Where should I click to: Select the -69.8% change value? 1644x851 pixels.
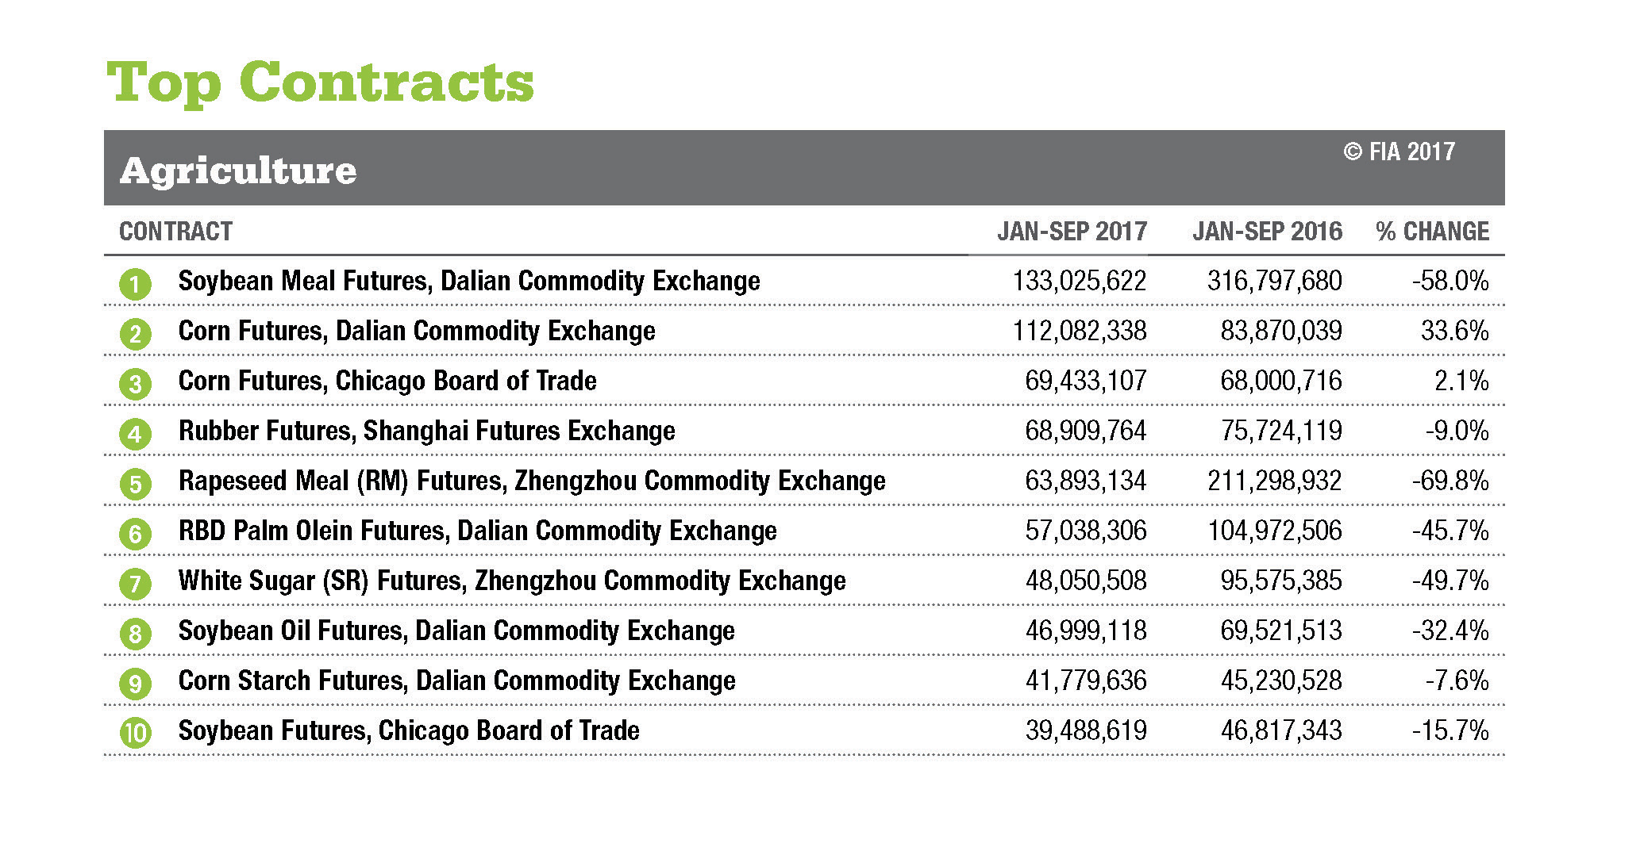tap(1450, 481)
